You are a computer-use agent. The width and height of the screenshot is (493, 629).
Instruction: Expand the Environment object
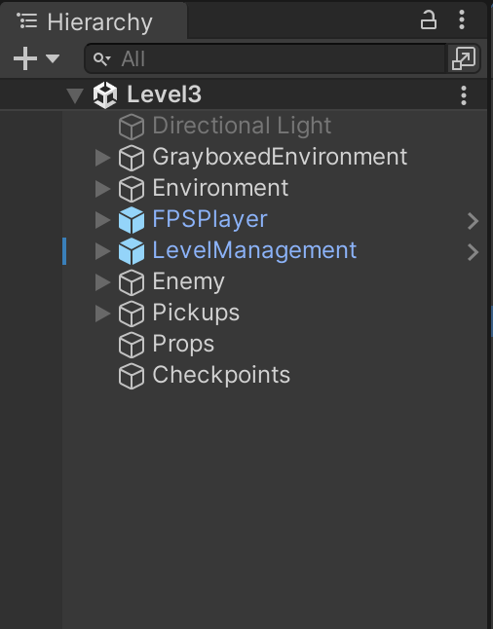tap(102, 189)
